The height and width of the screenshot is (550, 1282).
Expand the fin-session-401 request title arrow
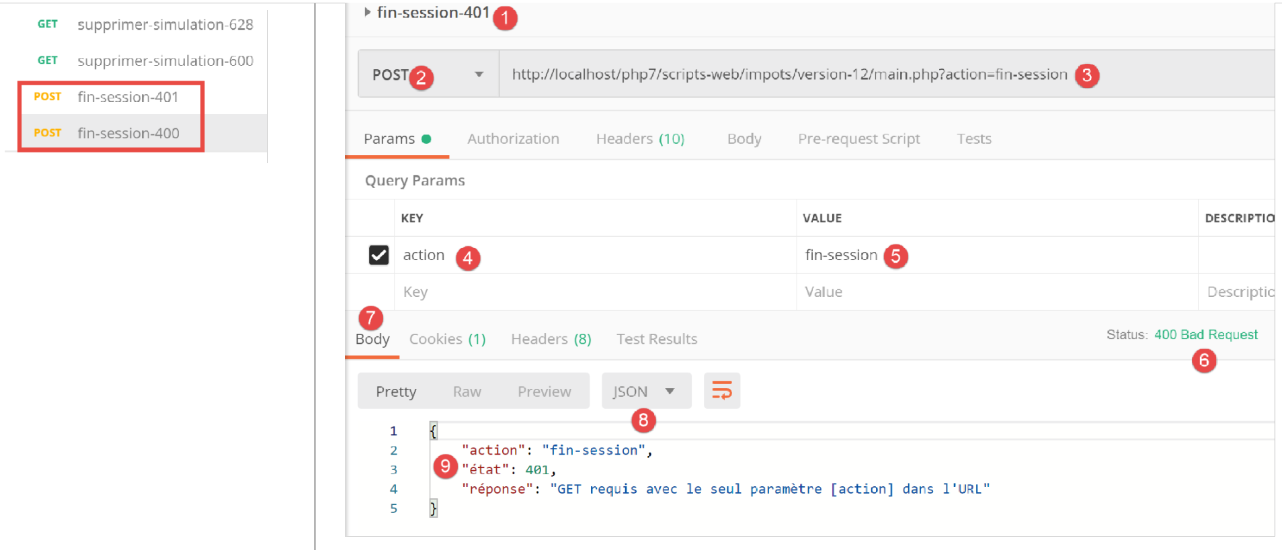coord(367,12)
